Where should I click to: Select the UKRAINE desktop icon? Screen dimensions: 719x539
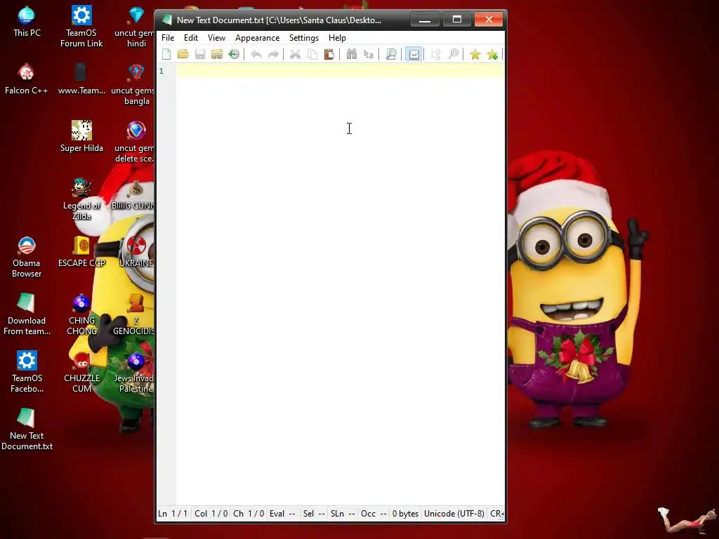[136, 252]
